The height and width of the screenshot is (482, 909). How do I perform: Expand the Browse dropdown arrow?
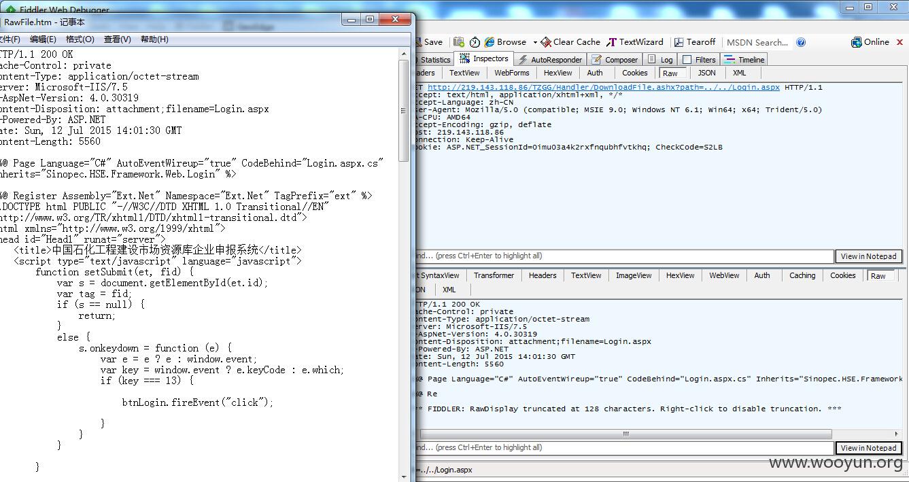(535, 42)
